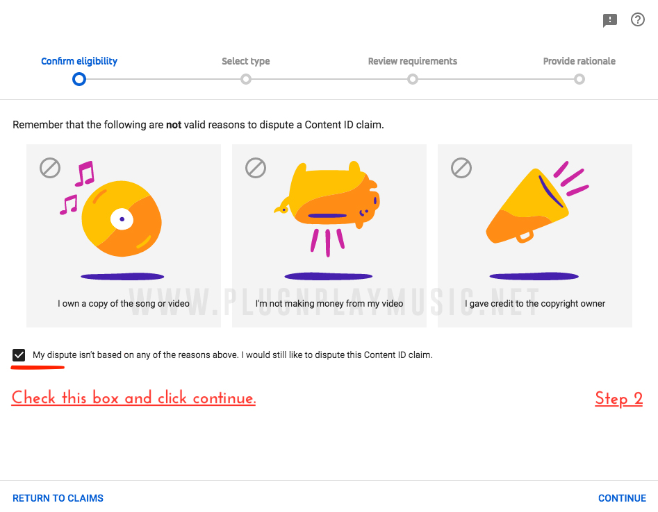Viewport: 658px width, 512px height.
Task: Select the Confirm eligibility step circle
Action: point(79,79)
